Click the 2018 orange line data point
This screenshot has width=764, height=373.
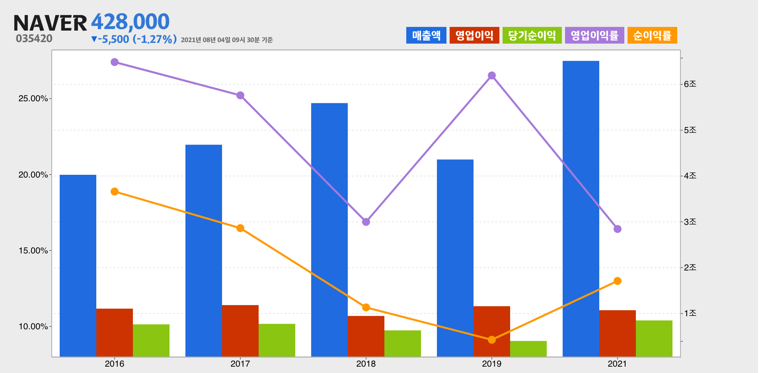tap(366, 307)
